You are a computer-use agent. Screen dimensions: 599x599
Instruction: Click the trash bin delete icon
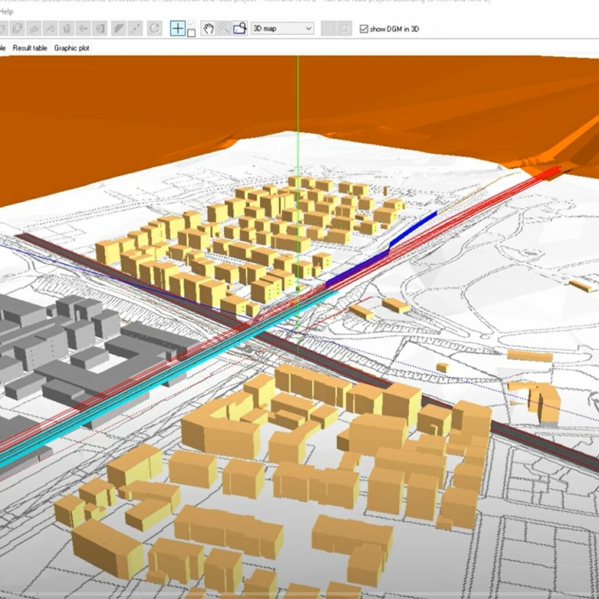click(67, 29)
